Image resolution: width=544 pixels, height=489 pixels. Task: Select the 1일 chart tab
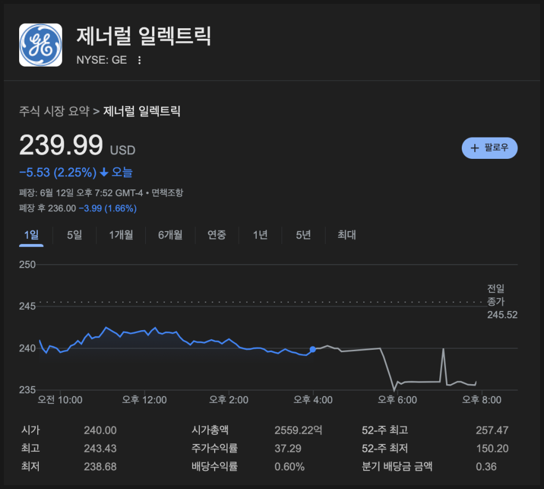tap(31, 235)
